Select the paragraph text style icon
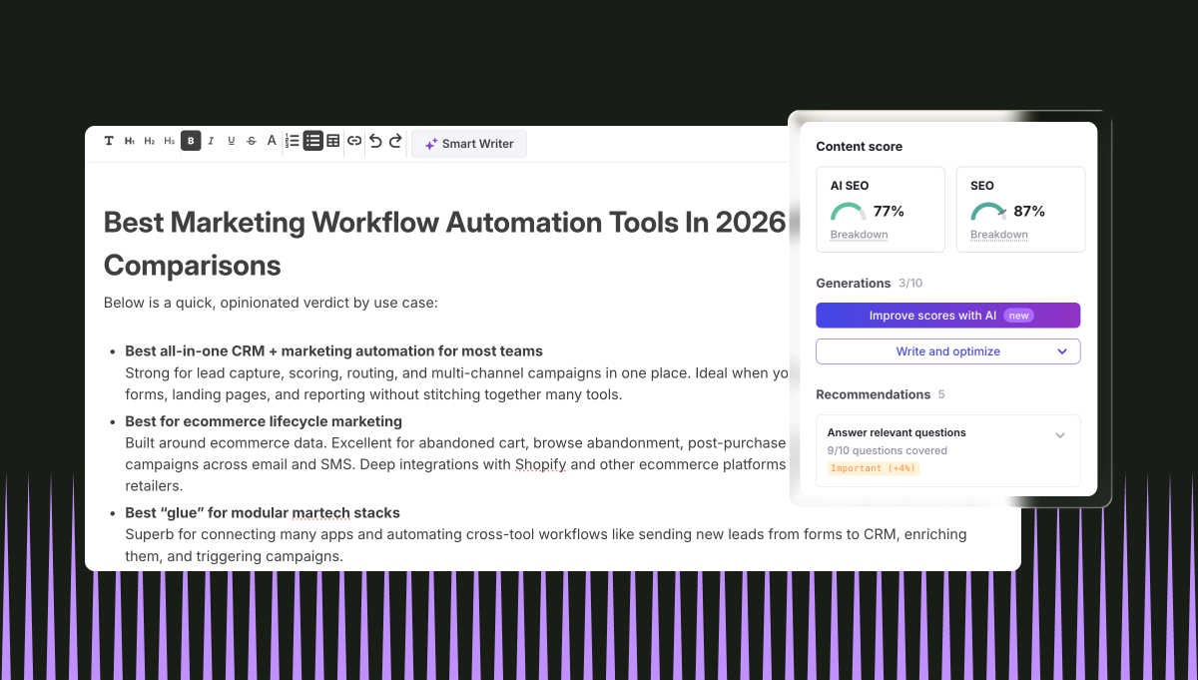 pos(109,142)
